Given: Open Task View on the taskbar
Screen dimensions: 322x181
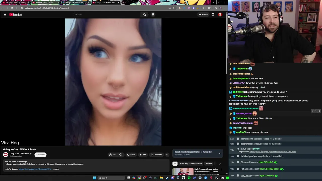Looking at the screenshot, I should click(x=128, y=178).
